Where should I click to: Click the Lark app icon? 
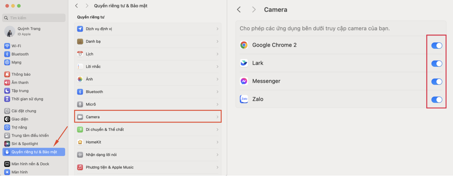pyautogui.click(x=244, y=63)
